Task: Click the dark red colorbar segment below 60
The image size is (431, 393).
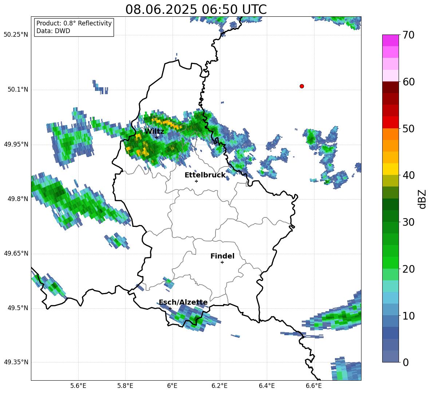Action: [391, 87]
